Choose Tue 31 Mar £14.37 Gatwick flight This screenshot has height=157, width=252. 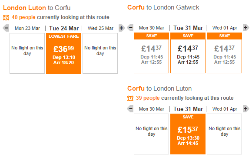pyautogui.click(x=188, y=53)
